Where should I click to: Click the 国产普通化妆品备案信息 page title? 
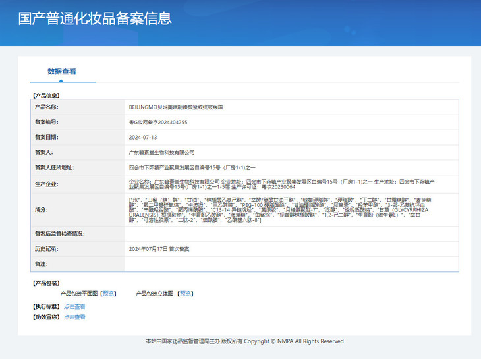95,18
